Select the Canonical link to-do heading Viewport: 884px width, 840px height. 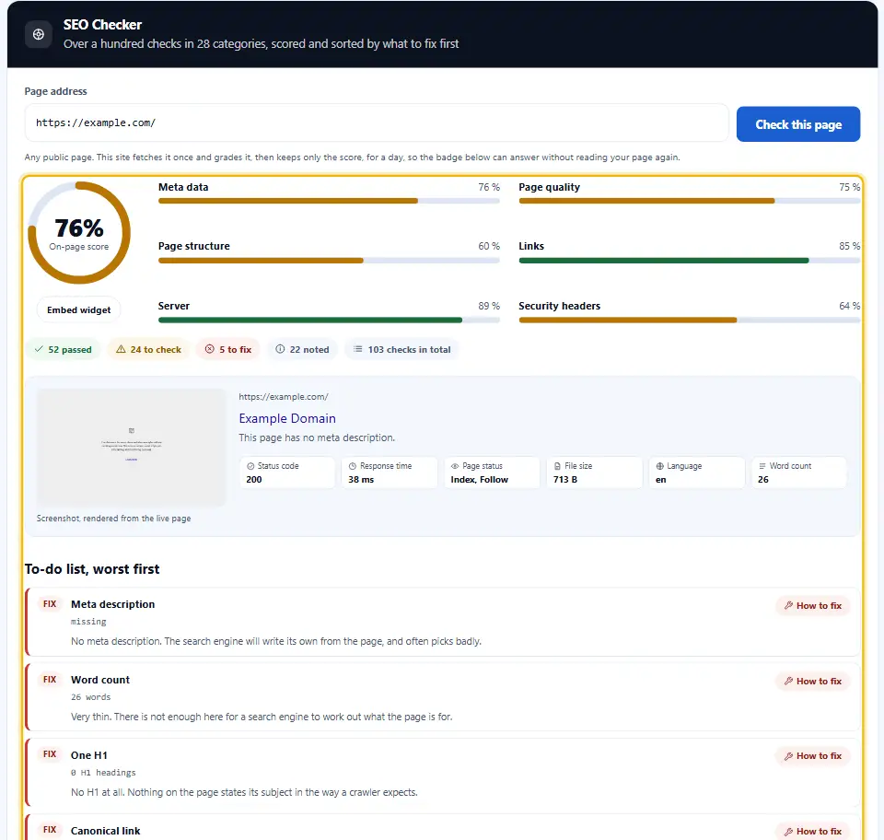point(105,831)
